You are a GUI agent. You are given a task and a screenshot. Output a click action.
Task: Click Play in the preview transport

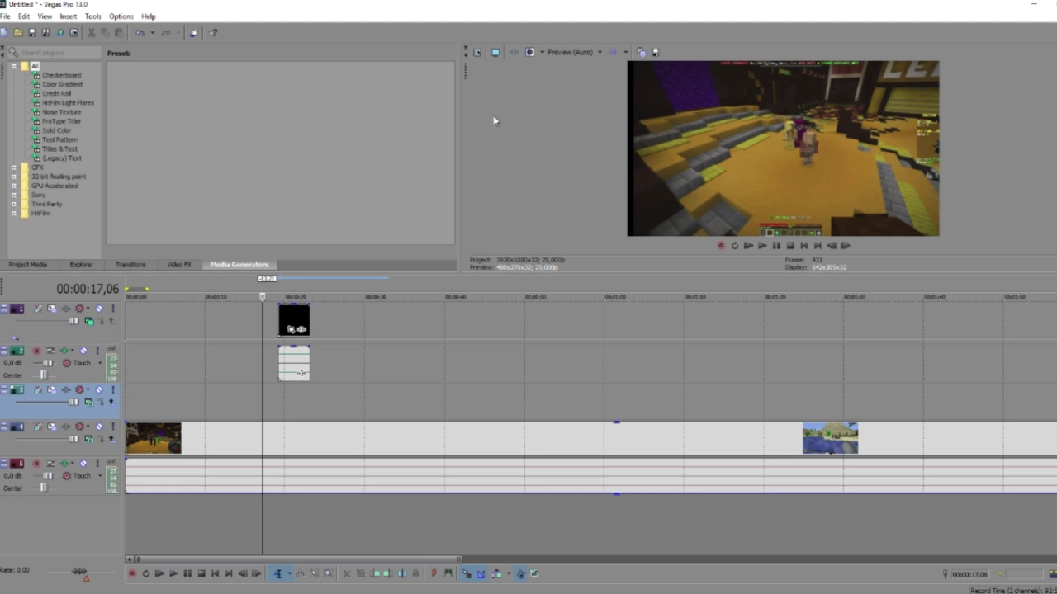(761, 245)
